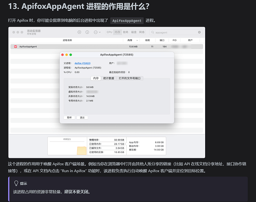Click the Activity Monitor screenshot image

tap(107, 93)
